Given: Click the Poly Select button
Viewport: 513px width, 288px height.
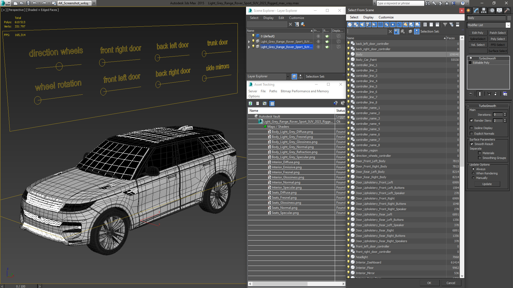Looking at the screenshot, I should pyautogui.click(x=498, y=39).
